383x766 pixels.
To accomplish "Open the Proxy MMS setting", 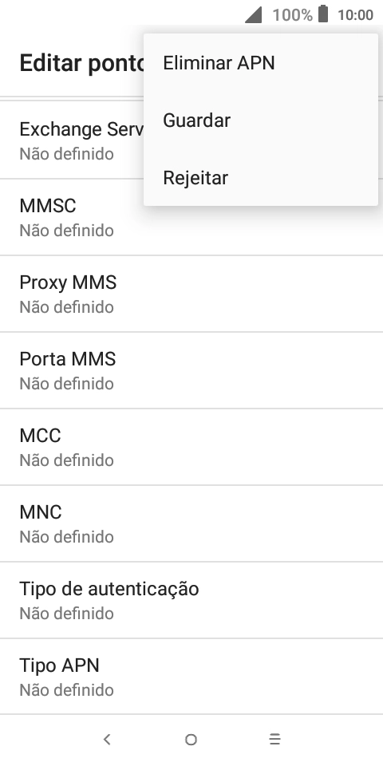I will (191, 294).
